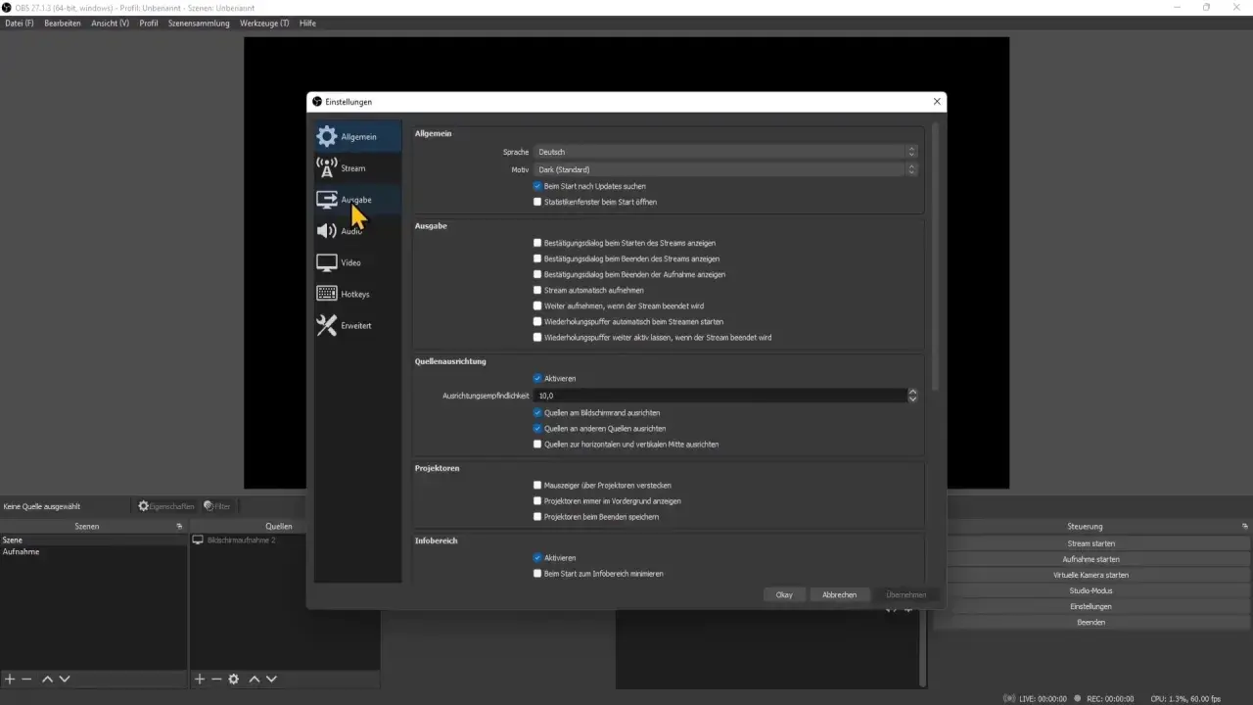Open the Datei menu

point(20,23)
